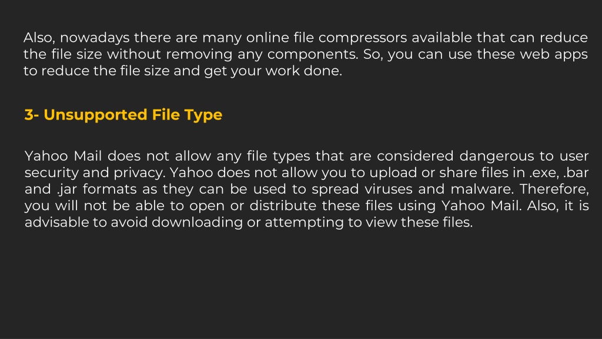
Task: Click the word 'distribute' in the second paragraph
Action: click(x=283, y=205)
